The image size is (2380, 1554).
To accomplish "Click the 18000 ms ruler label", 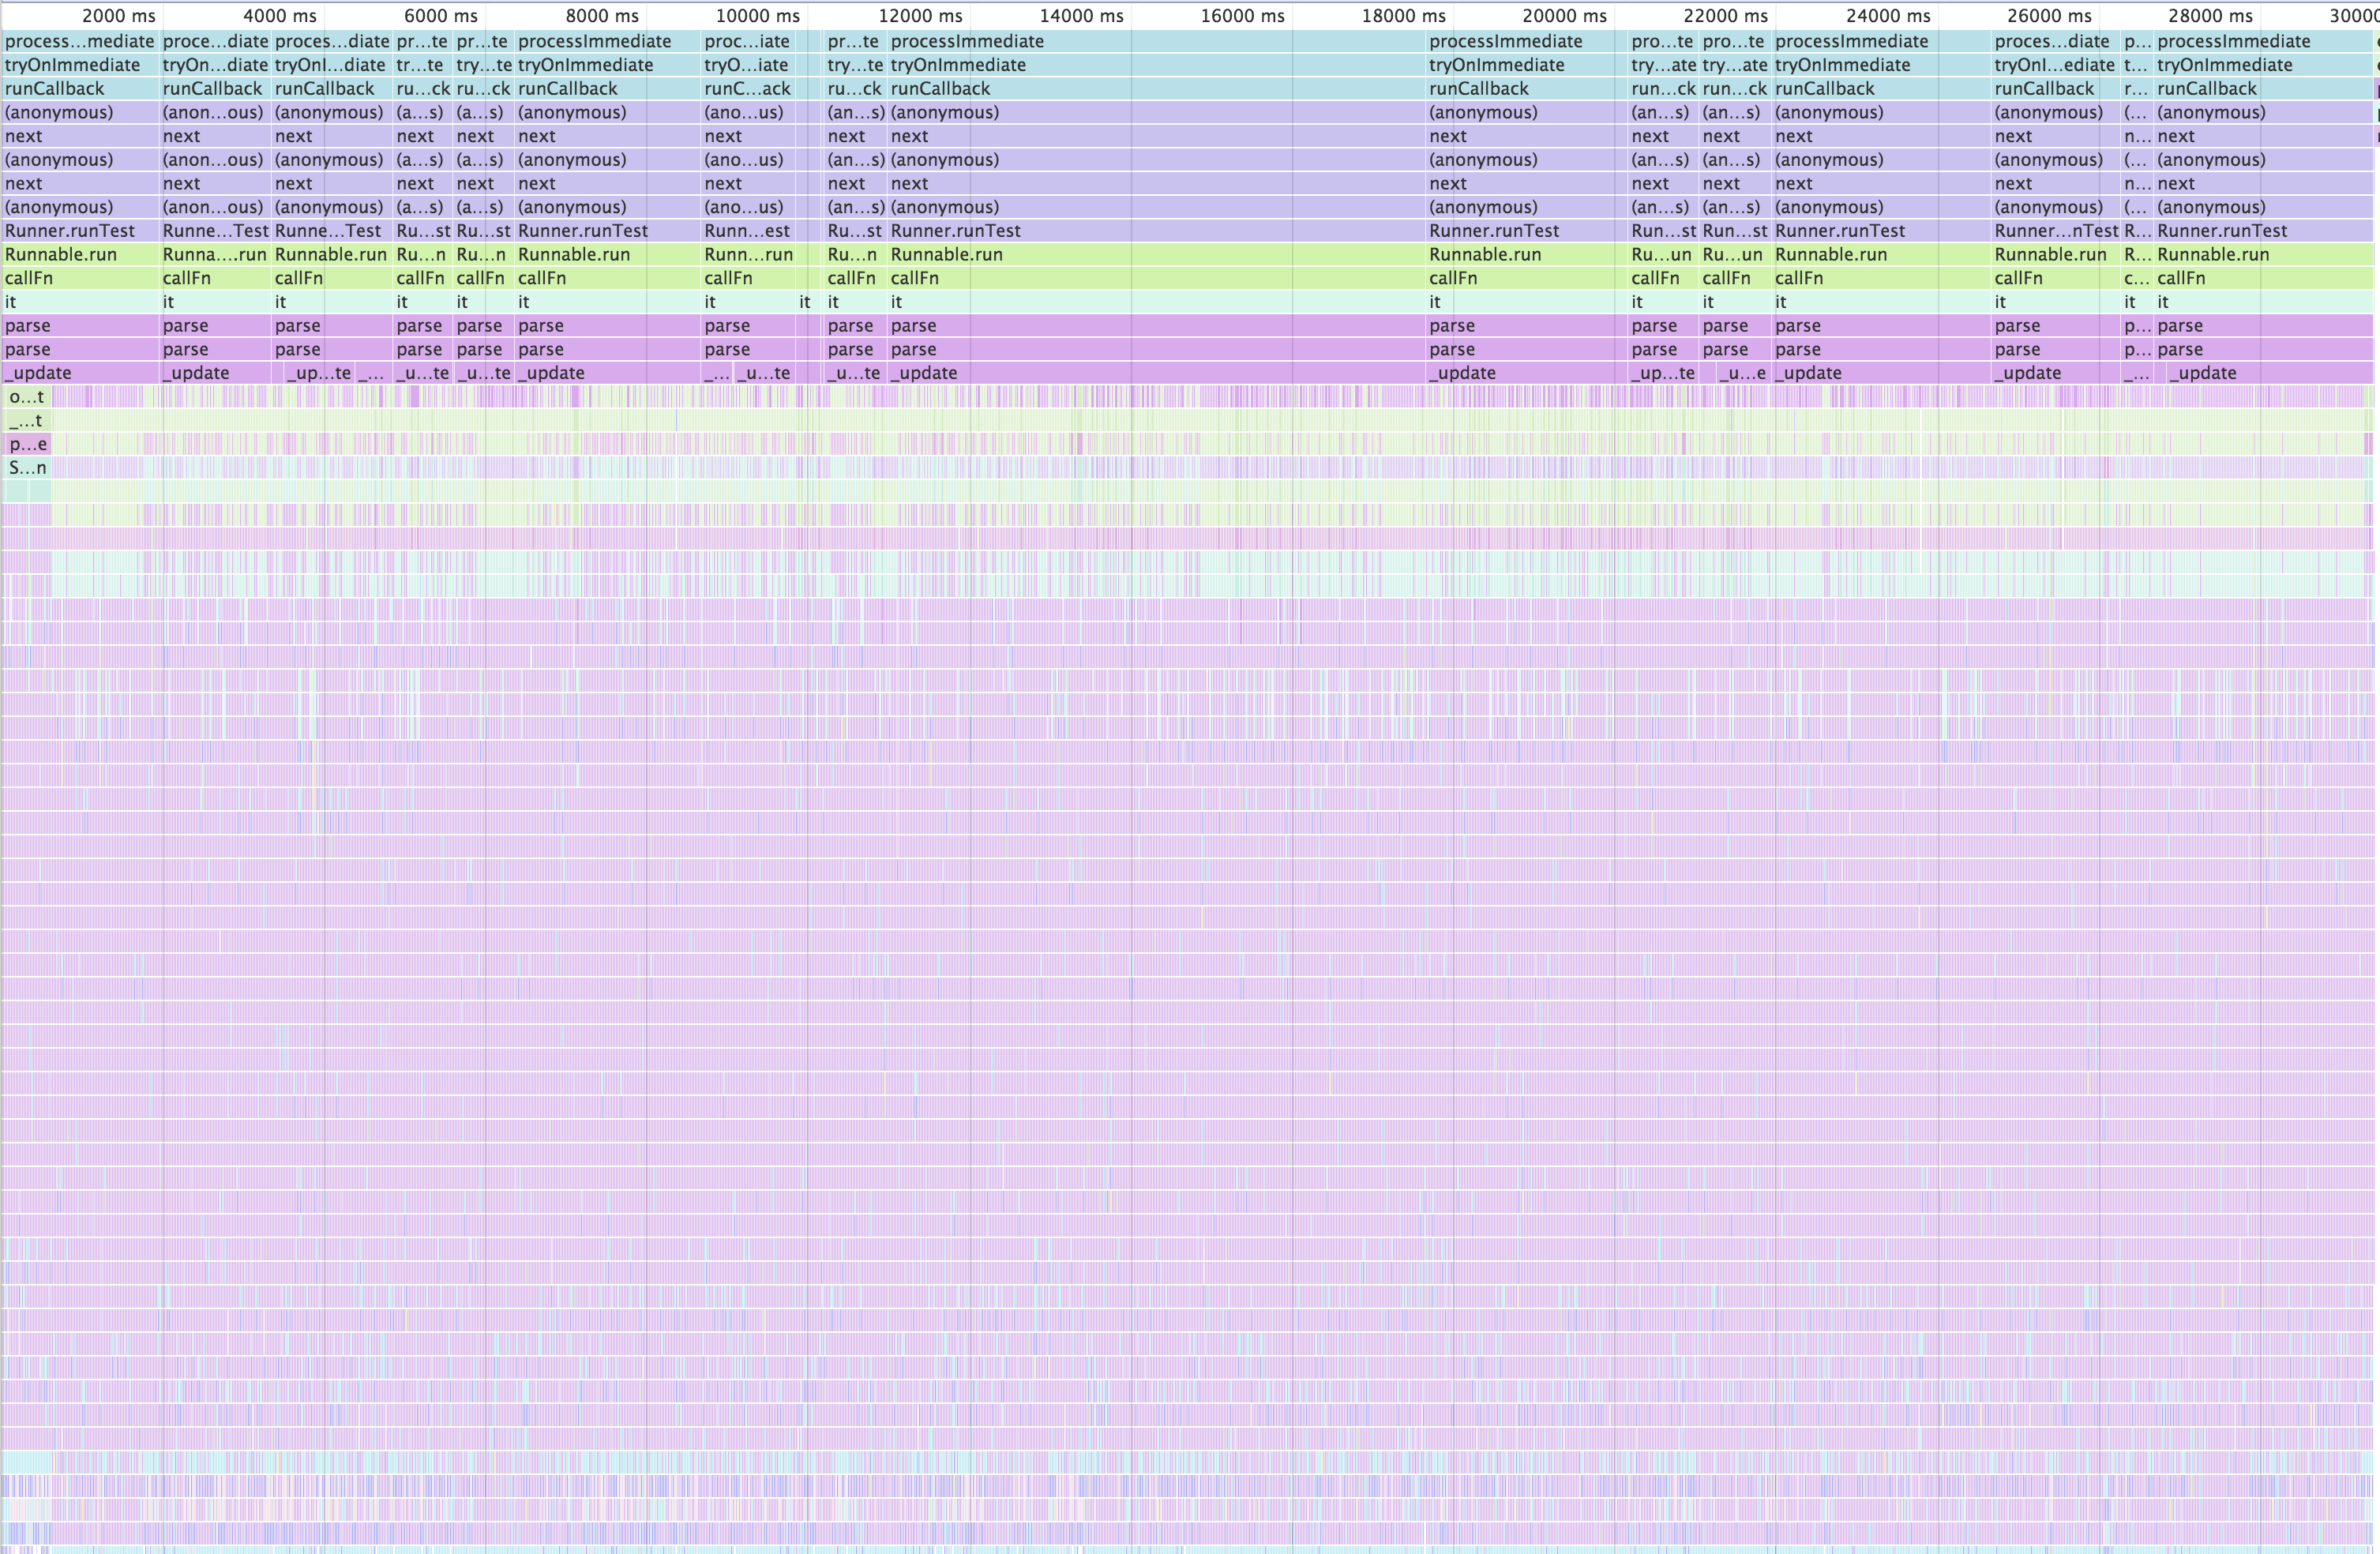I will 1403,16.
